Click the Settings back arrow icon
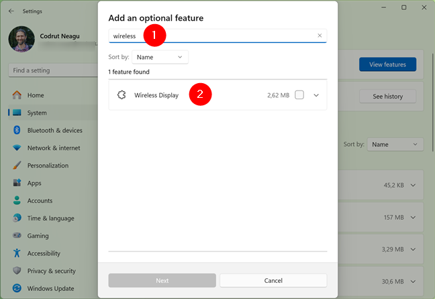The width and height of the screenshot is (435, 299). (11, 11)
